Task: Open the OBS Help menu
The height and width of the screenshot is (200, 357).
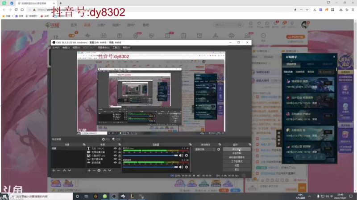Action: click(127, 48)
